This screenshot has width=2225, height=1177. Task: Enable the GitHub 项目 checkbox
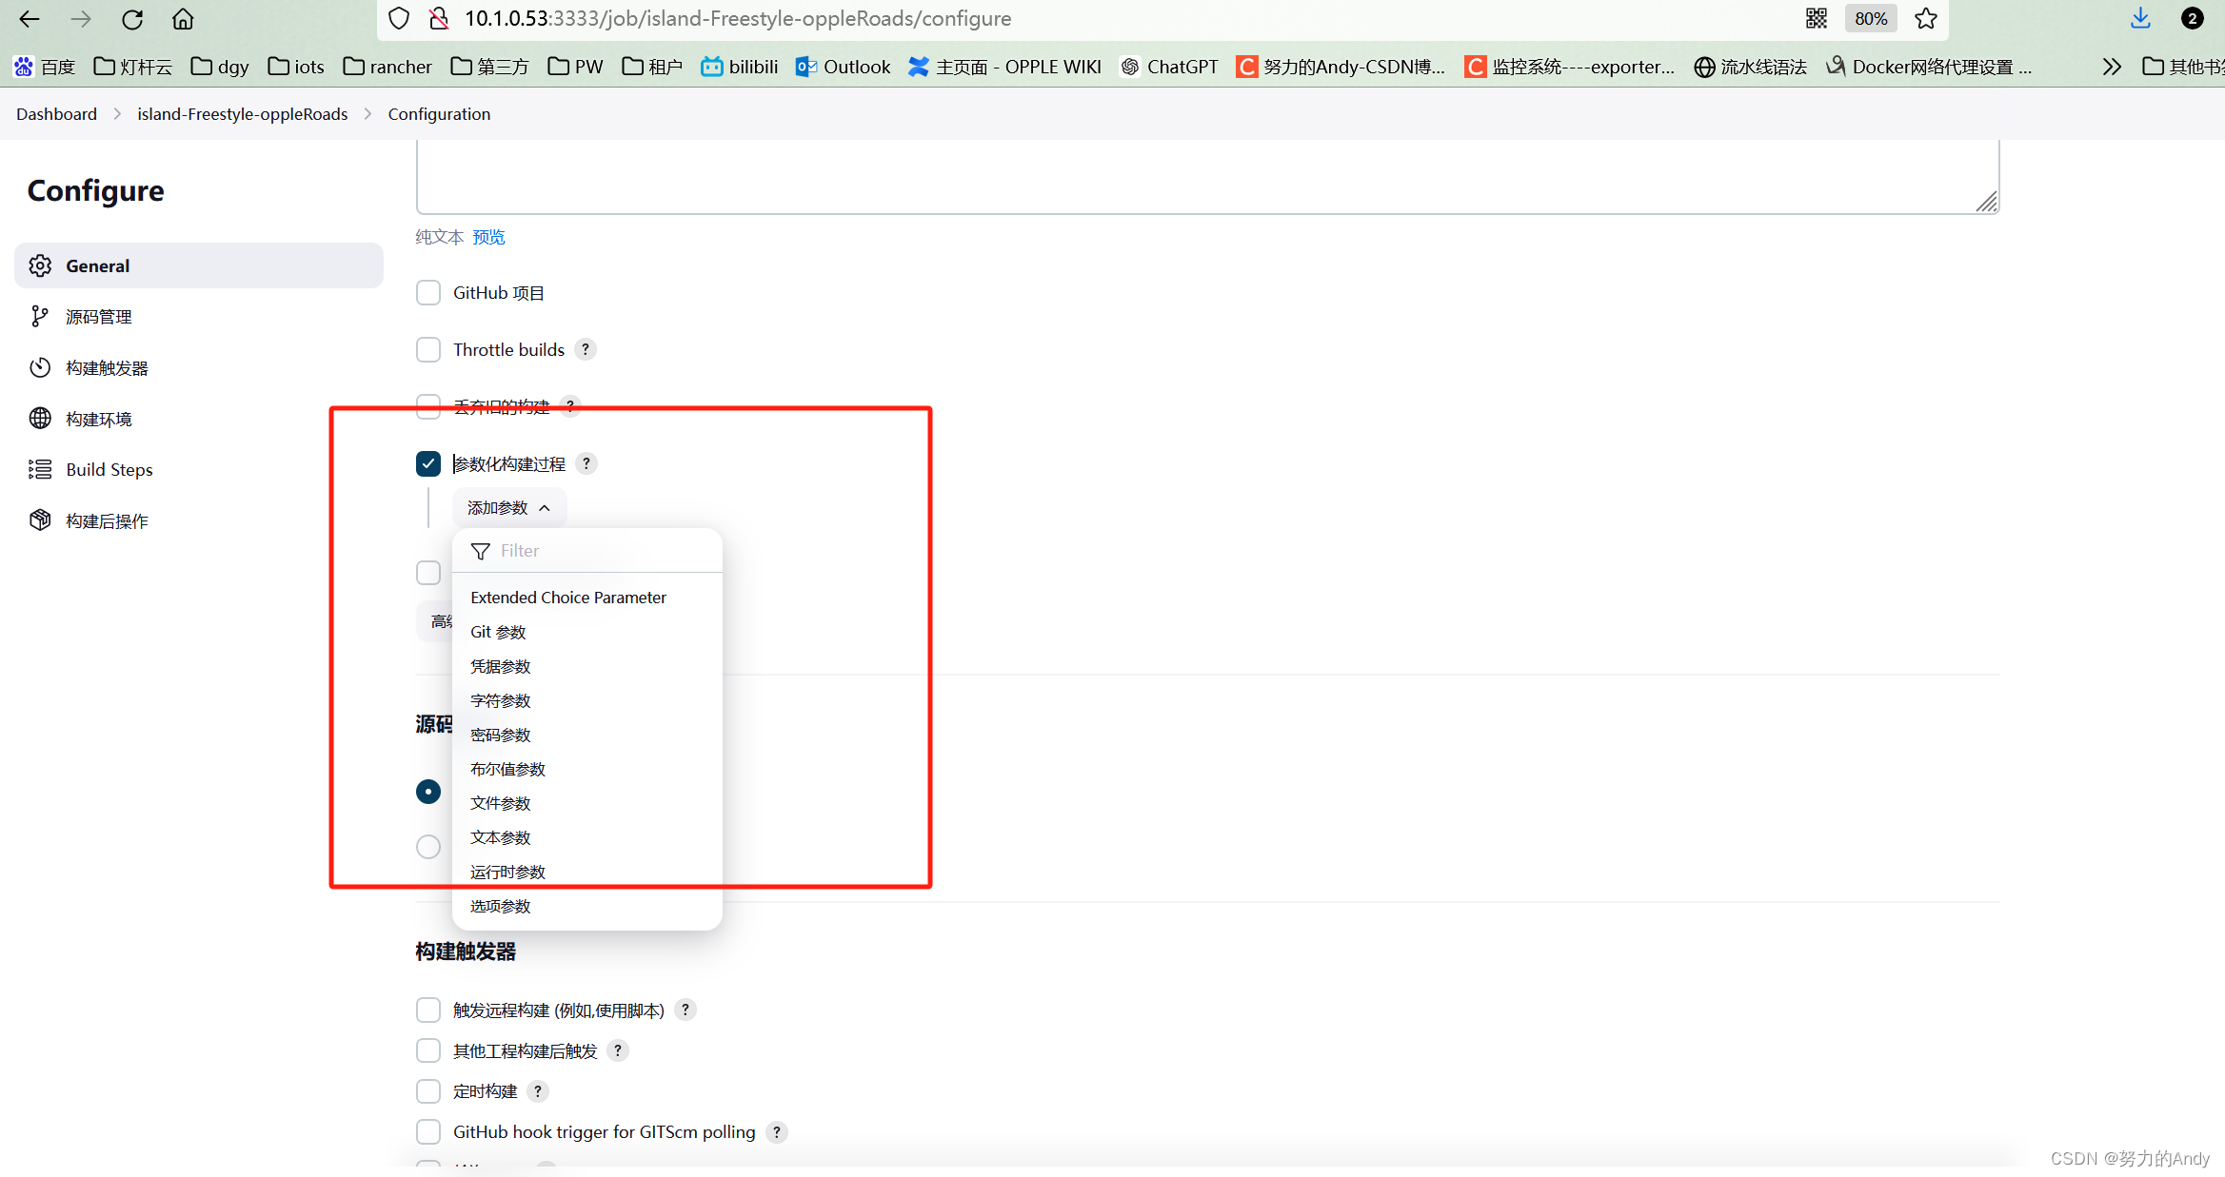[x=428, y=293]
